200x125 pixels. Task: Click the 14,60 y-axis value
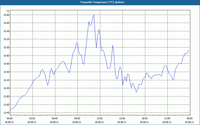pyautogui.click(x=6, y=64)
